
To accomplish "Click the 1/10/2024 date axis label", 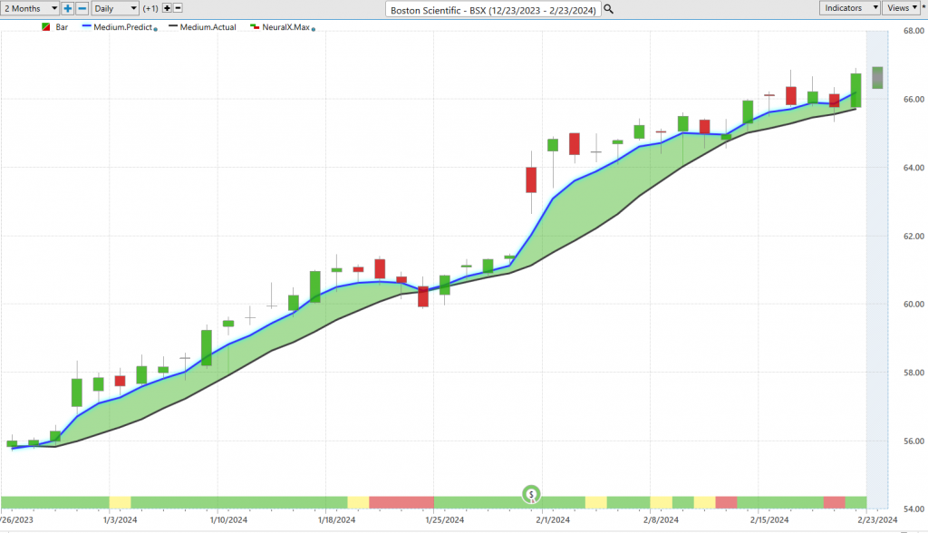I will click(x=228, y=520).
